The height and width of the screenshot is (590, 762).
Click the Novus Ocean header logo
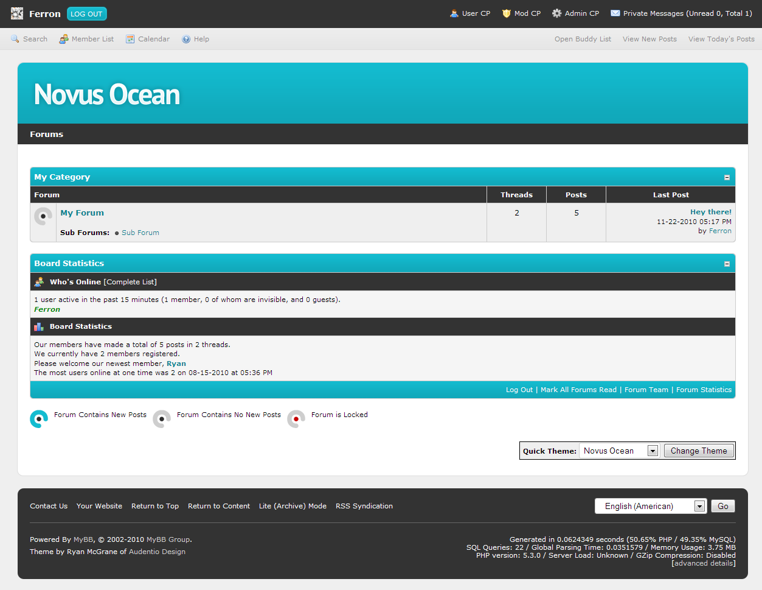coord(107,94)
